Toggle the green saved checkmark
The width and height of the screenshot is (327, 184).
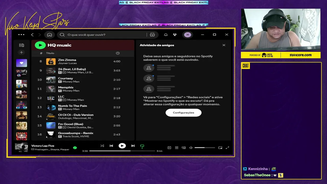click(x=75, y=148)
